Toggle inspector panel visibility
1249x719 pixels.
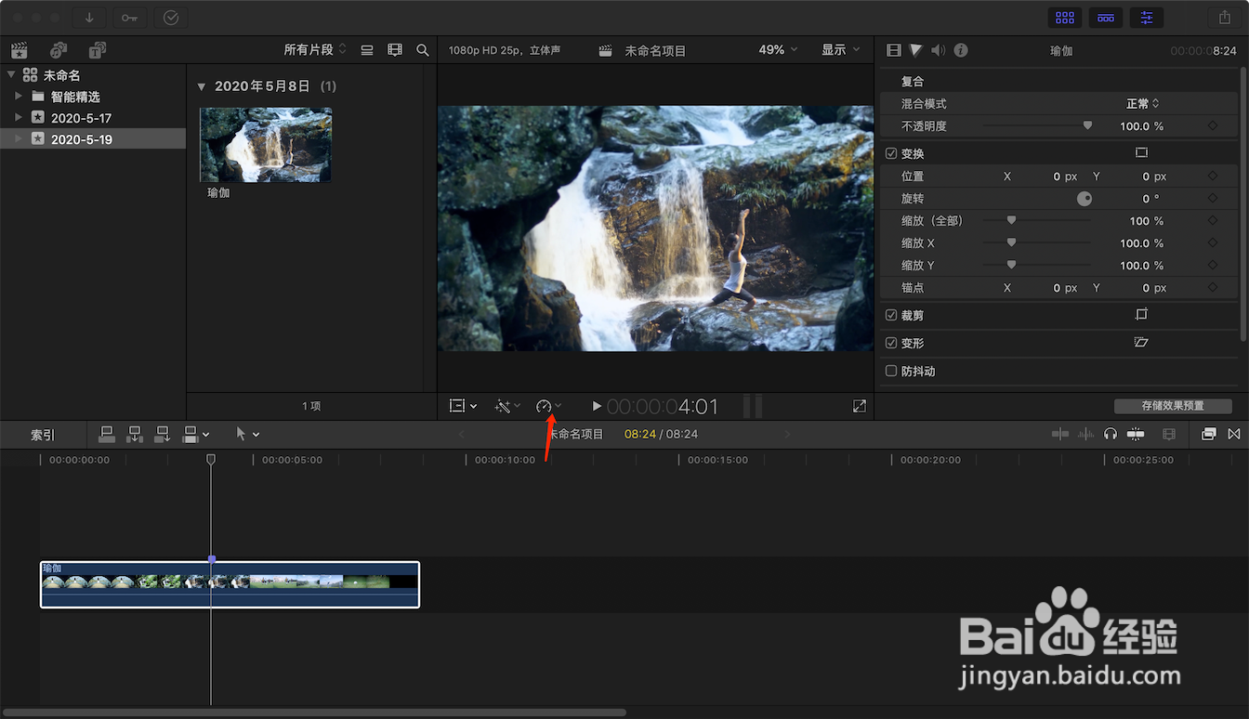pos(1147,18)
